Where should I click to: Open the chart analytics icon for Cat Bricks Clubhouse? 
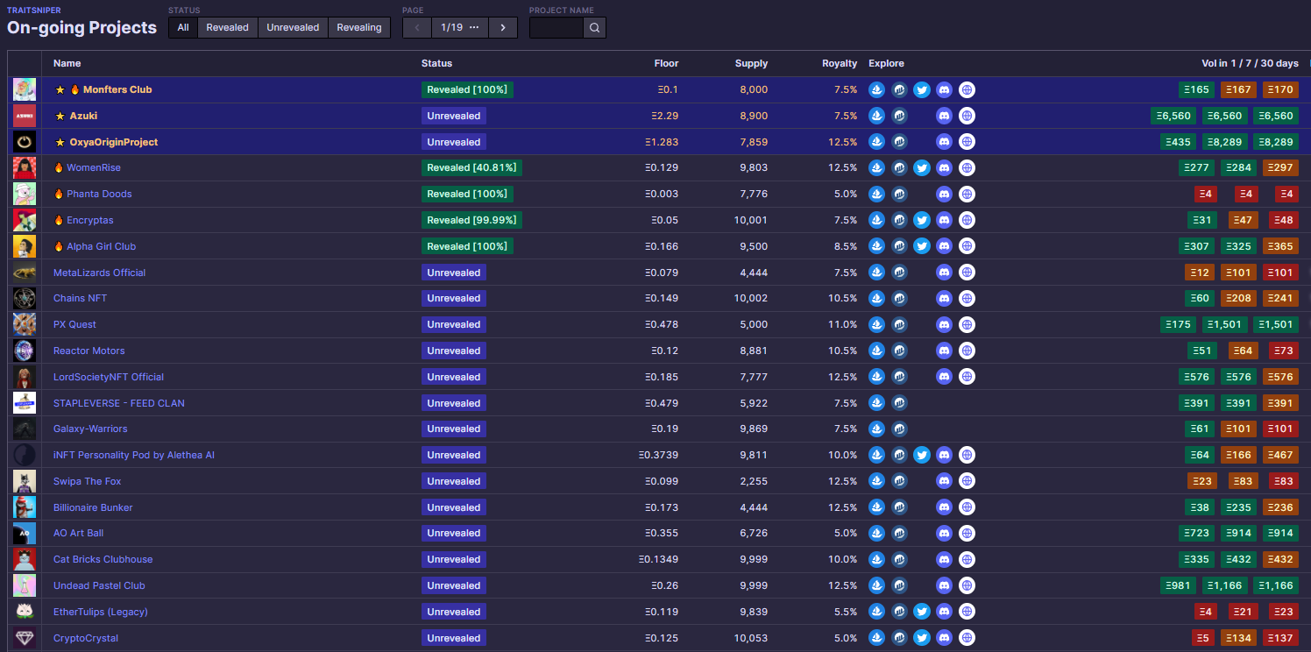coord(899,559)
